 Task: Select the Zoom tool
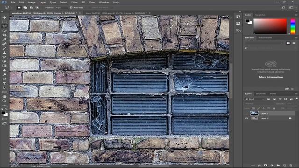point(4,101)
